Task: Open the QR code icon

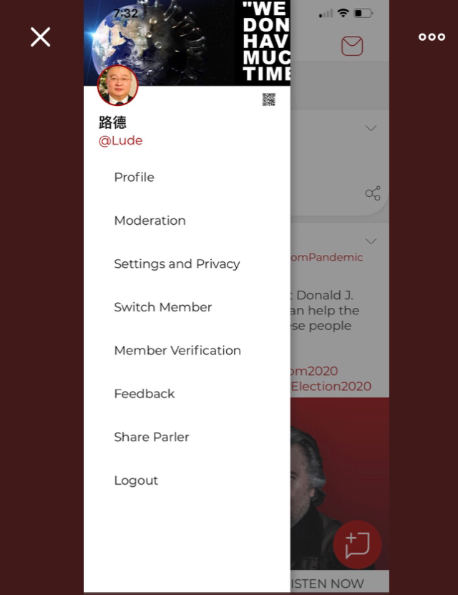Action: pyautogui.click(x=269, y=100)
